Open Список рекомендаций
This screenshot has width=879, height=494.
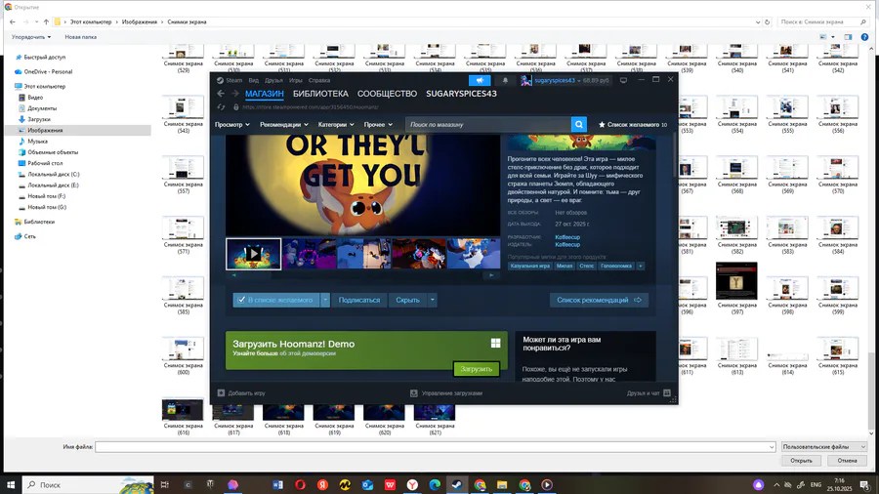599,300
